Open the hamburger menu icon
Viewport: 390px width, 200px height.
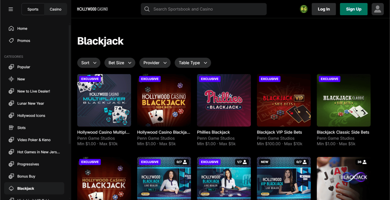(11, 9)
